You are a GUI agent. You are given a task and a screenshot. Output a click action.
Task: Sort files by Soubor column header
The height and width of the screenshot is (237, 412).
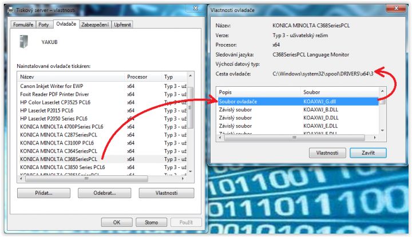tap(339, 93)
